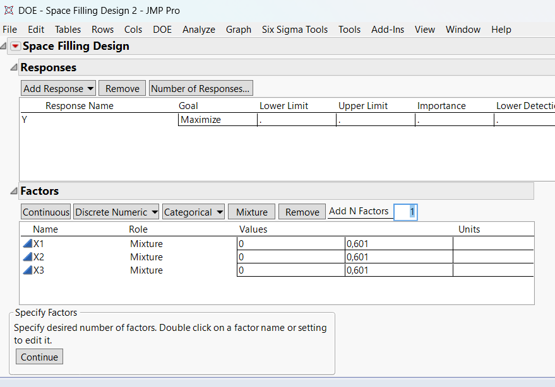Click the X1 continuous factor icon

click(27, 244)
